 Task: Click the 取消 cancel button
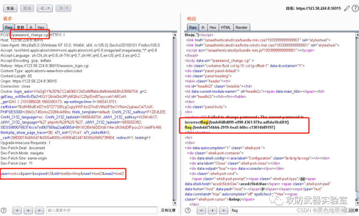coord(27,8)
